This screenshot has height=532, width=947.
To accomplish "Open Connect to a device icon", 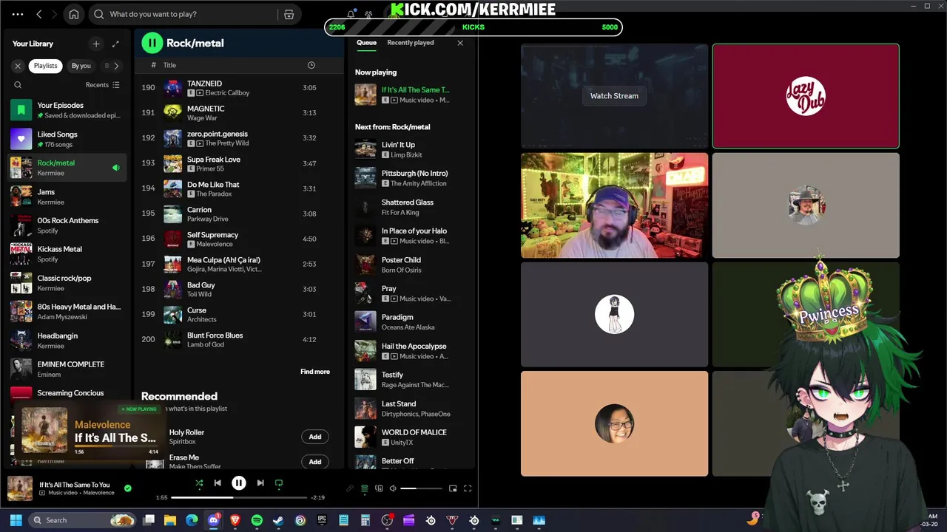I will click(x=379, y=488).
